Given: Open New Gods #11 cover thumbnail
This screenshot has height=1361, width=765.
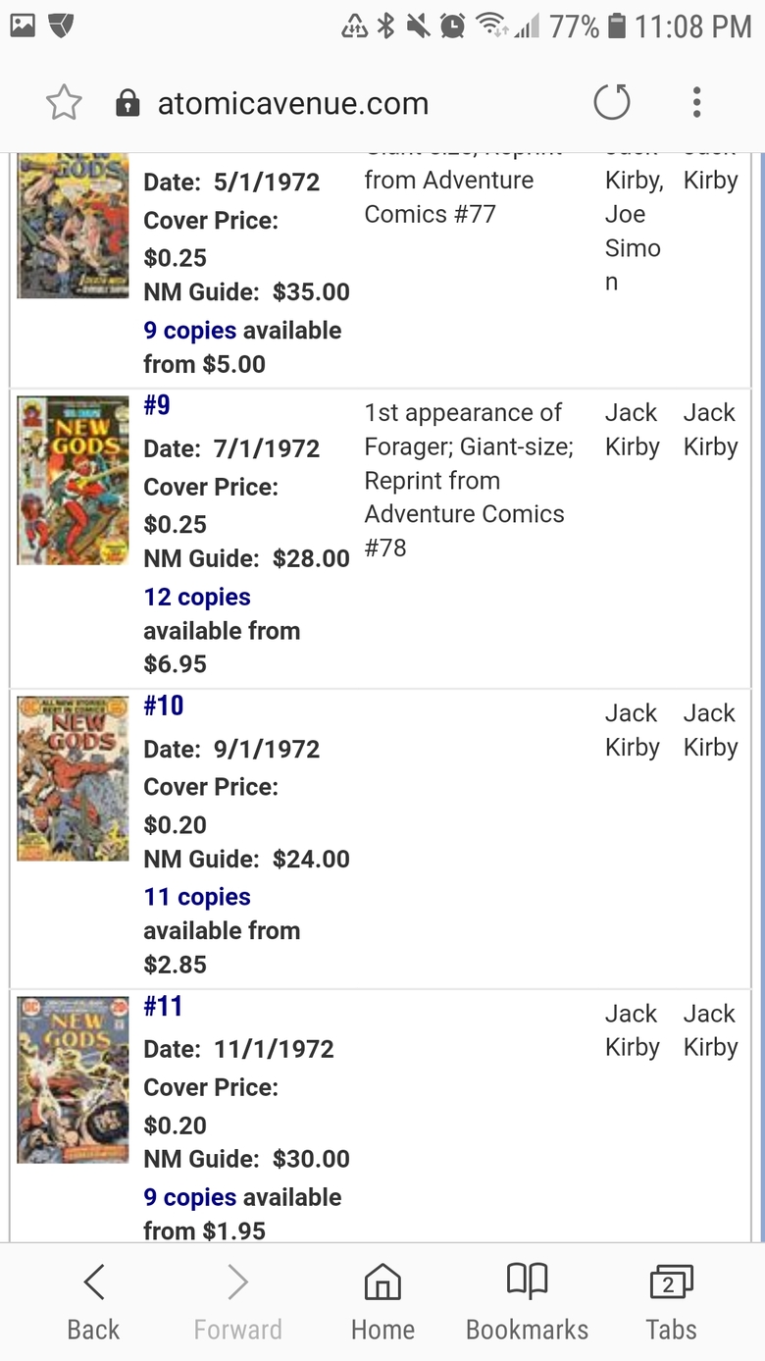Looking at the screenshot, I should (x=74, y=1079).
